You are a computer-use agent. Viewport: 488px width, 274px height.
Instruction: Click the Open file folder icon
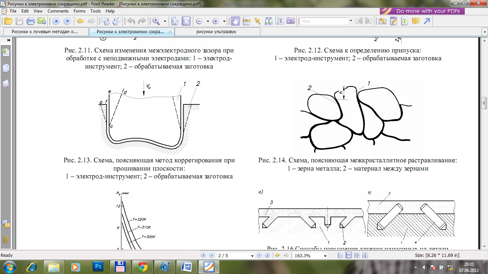coord(9,21)
